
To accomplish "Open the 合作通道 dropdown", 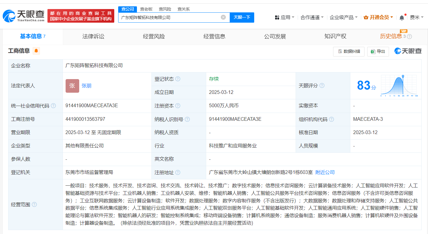I will click(x=312, y=18).
